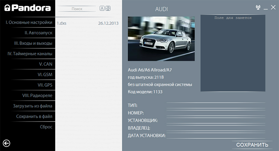Click the Код модели: 1133 text
Viewport: 279px width, 151px height.
click(145, 92)
